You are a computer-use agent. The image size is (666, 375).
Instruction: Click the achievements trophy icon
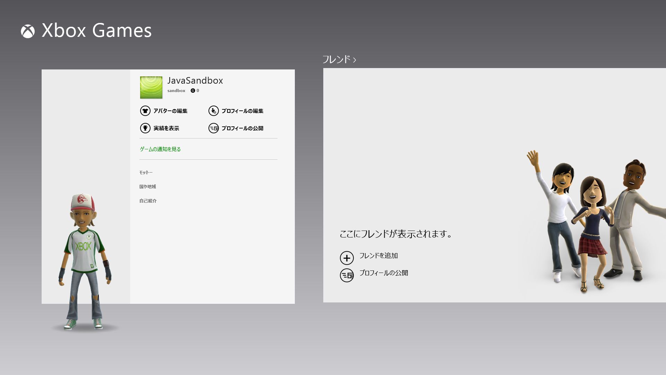click(145, 128)
